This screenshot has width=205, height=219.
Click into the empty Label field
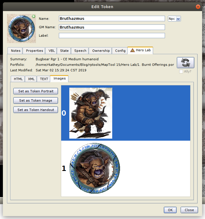(112, 36)
